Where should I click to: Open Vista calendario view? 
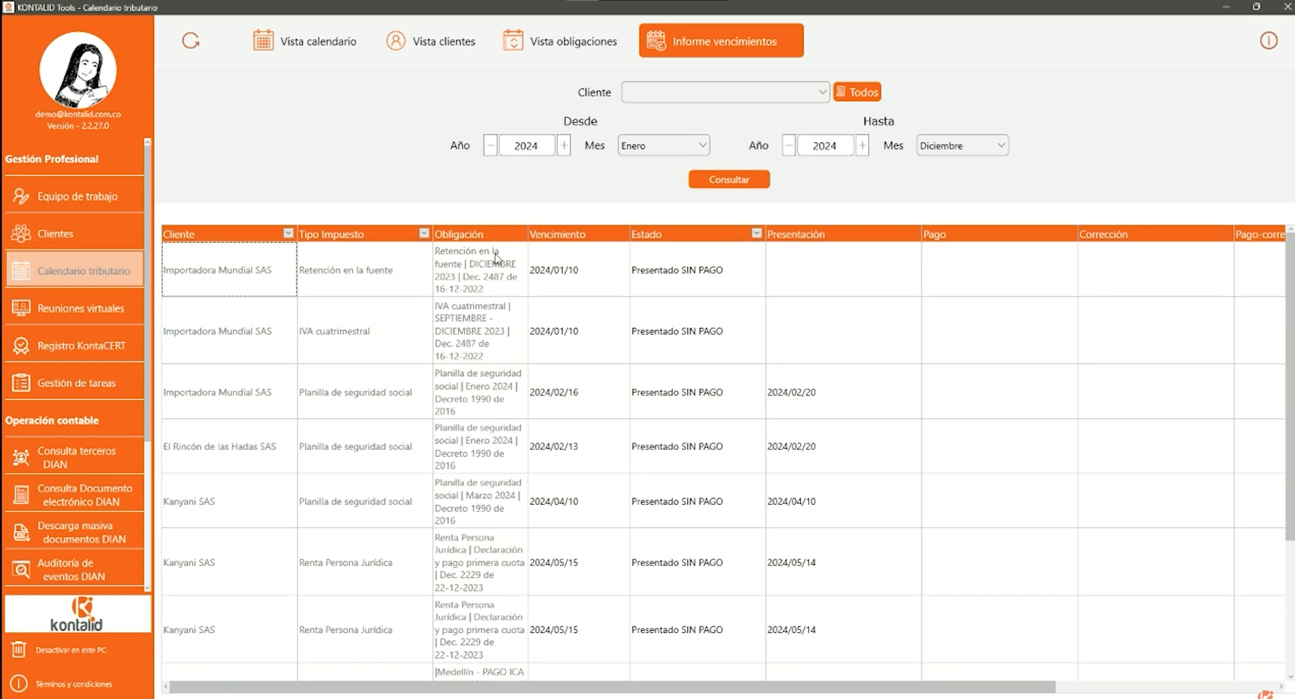[305, 41]
